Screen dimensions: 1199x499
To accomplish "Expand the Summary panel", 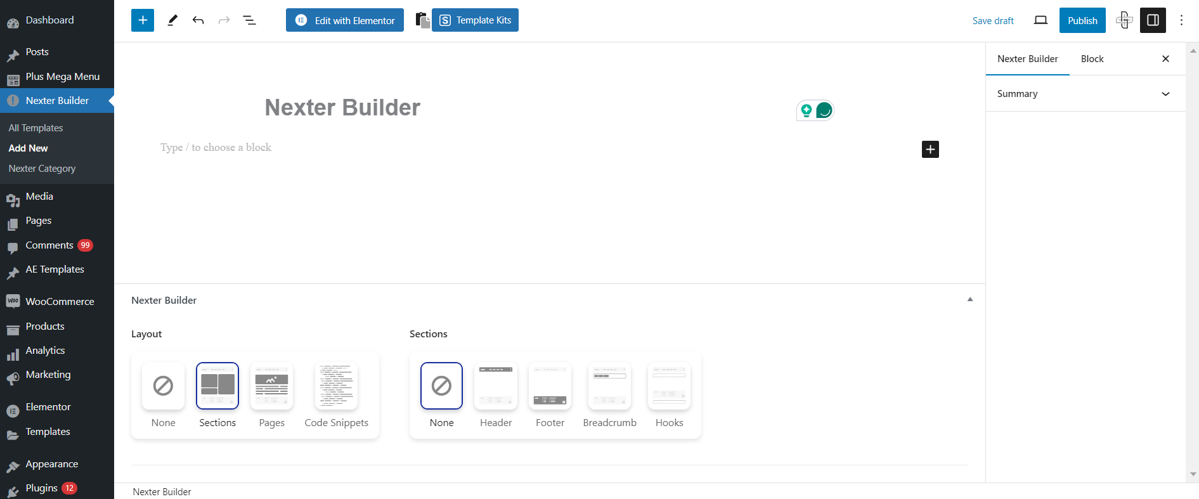I will (x=1086, y=94).
